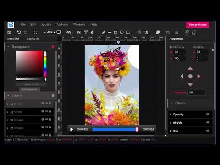Lock the first layer row
Image resolution: width=220 pixels, height=165 pixels.
pyautogui.click(x=50, y=103)
